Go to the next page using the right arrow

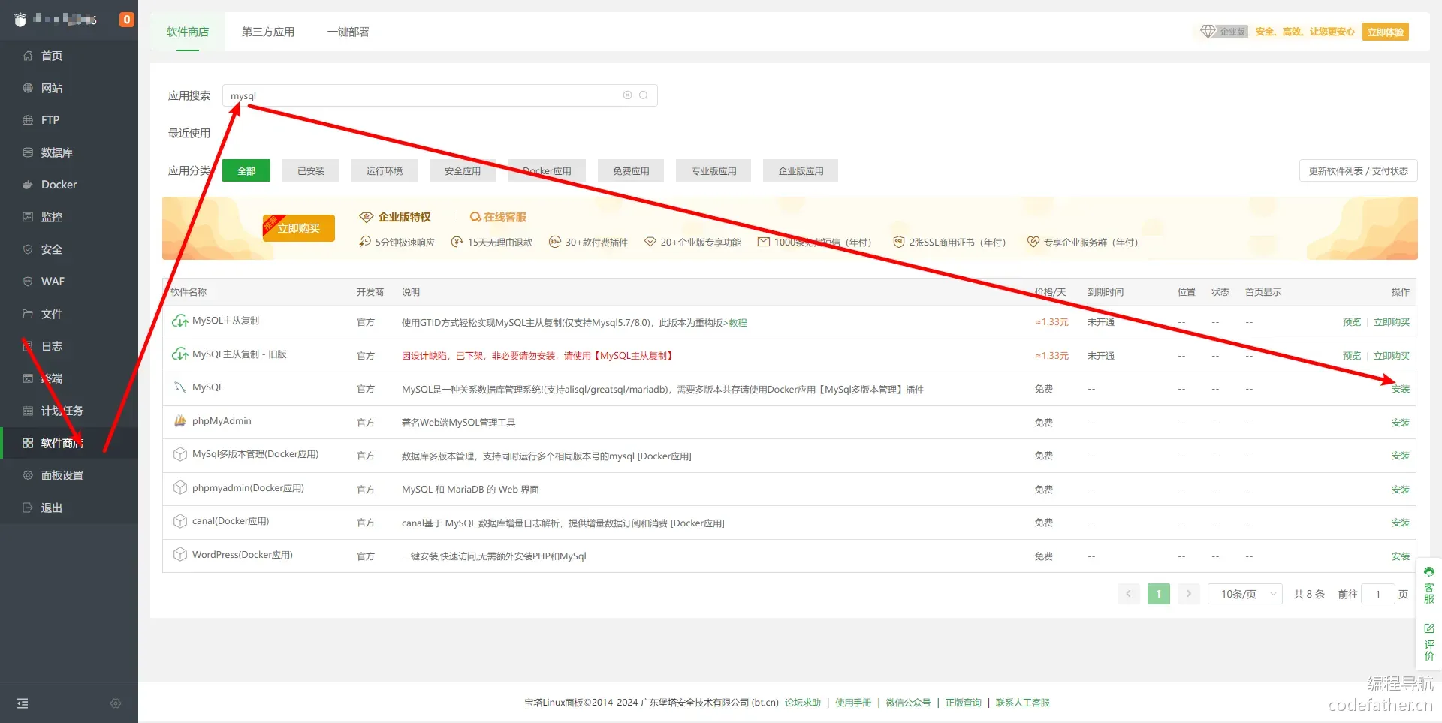pyautogui.click(x=1188, y=594)
